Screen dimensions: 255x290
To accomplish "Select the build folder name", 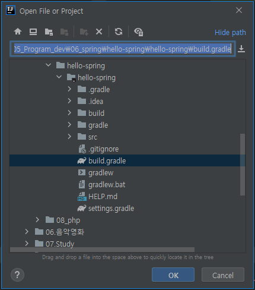I will coord(96,114).
